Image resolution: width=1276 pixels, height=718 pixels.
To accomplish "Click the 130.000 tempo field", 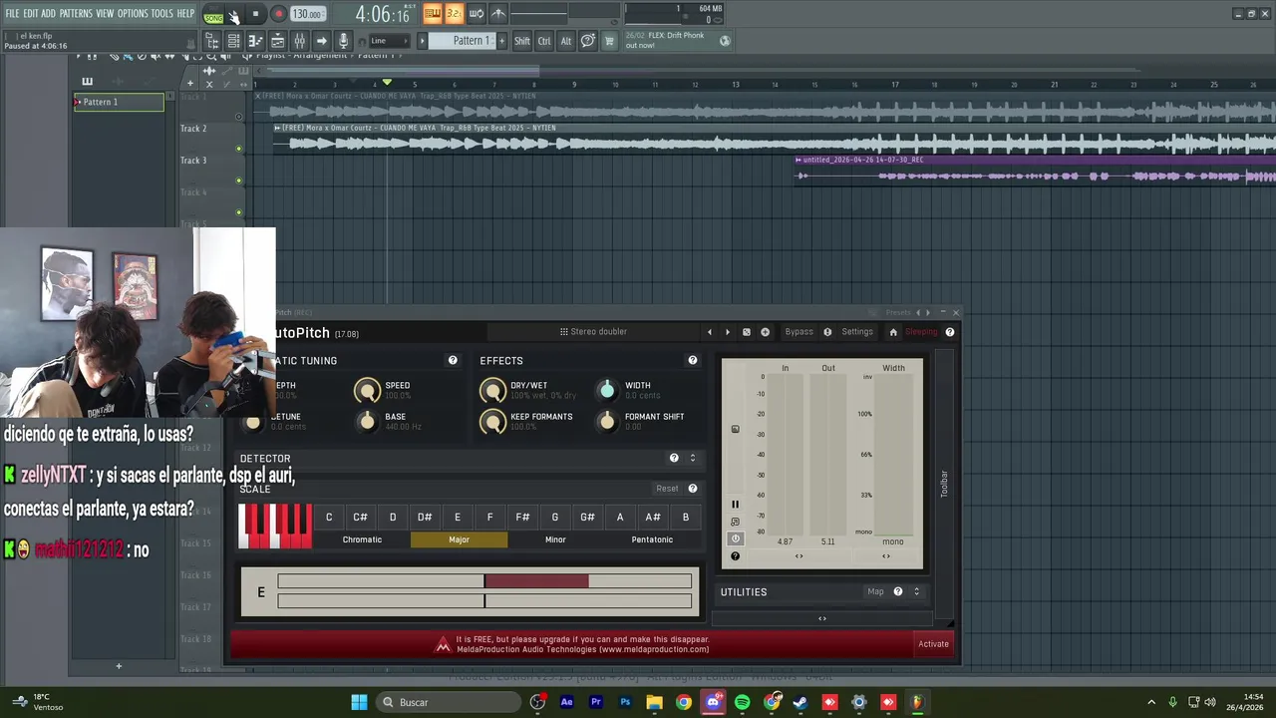I will click(308, 14).
